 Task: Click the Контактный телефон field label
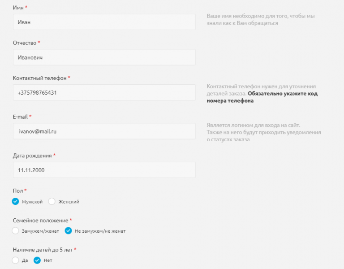click(40, 78)
